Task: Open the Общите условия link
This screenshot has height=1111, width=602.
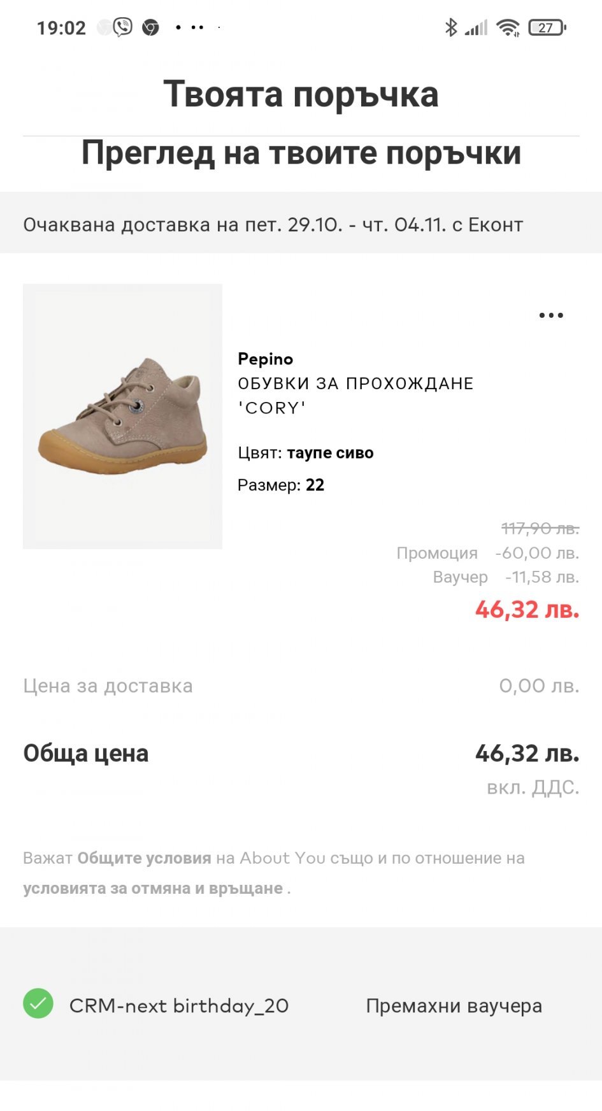Action: tap(144, 858)
